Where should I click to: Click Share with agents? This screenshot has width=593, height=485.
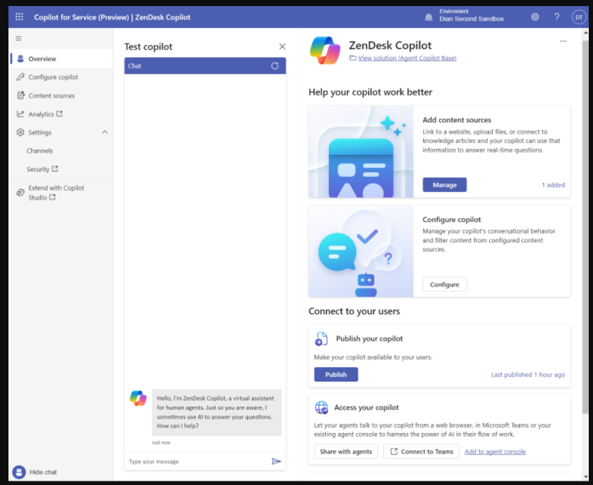click(x=346, y=451)
